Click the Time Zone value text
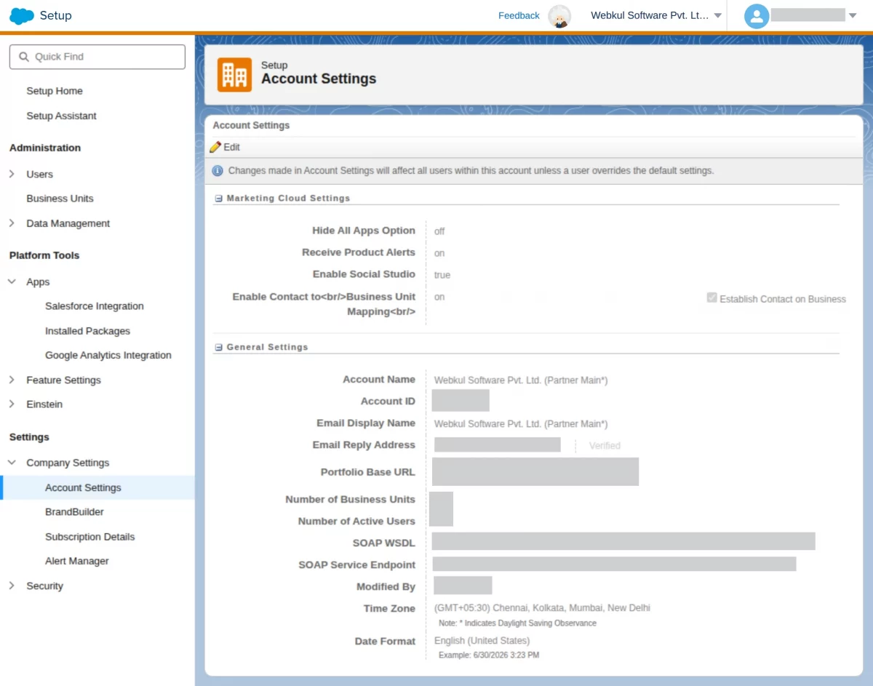Screen dimensions: 873x686 (542, 607)
